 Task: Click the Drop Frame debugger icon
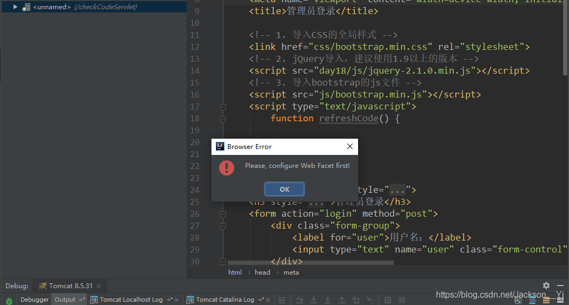[x=356, y=300]
